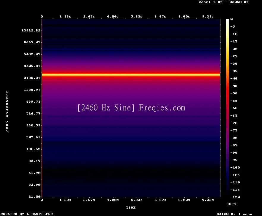
Task: Click the 526.77 frequency label
Action: click(x=33, y=113)
